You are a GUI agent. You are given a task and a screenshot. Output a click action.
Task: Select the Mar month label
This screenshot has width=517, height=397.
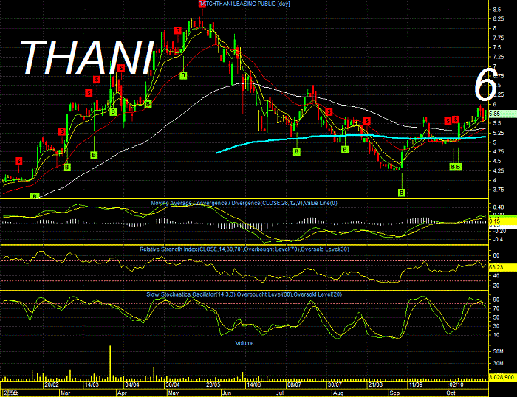(65, 393)
